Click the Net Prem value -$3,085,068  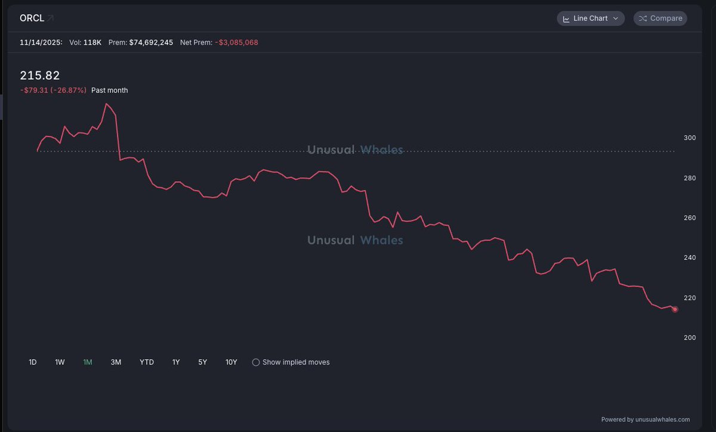coord(236,43)
